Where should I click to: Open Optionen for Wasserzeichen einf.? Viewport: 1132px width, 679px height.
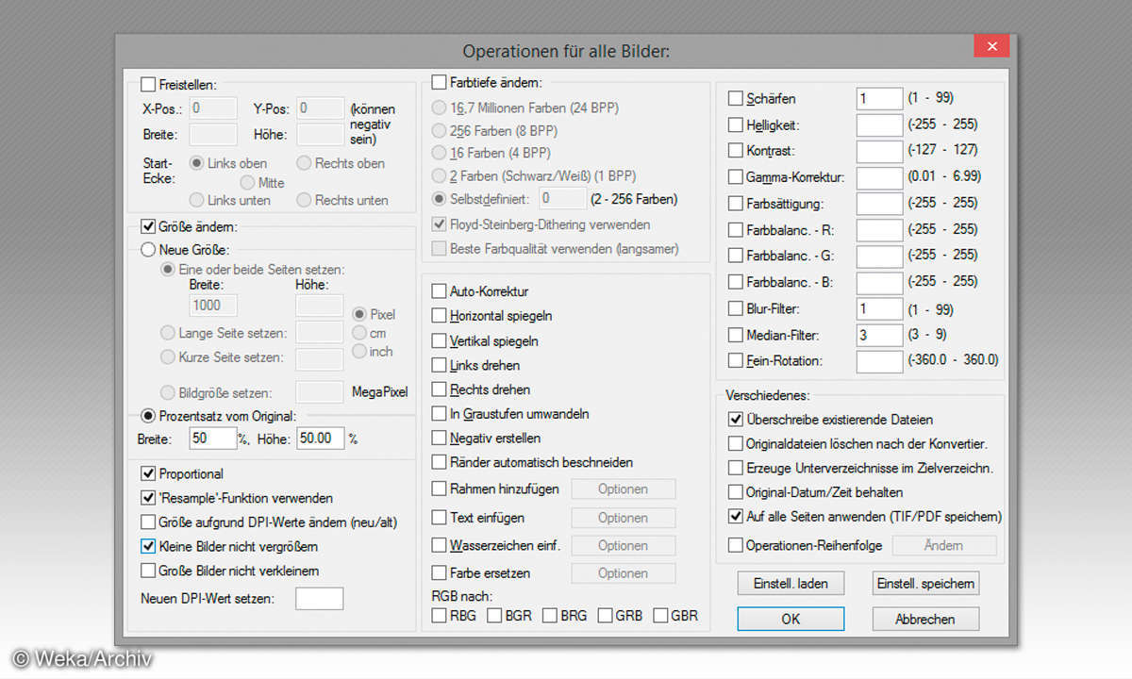tap(623, 546)
